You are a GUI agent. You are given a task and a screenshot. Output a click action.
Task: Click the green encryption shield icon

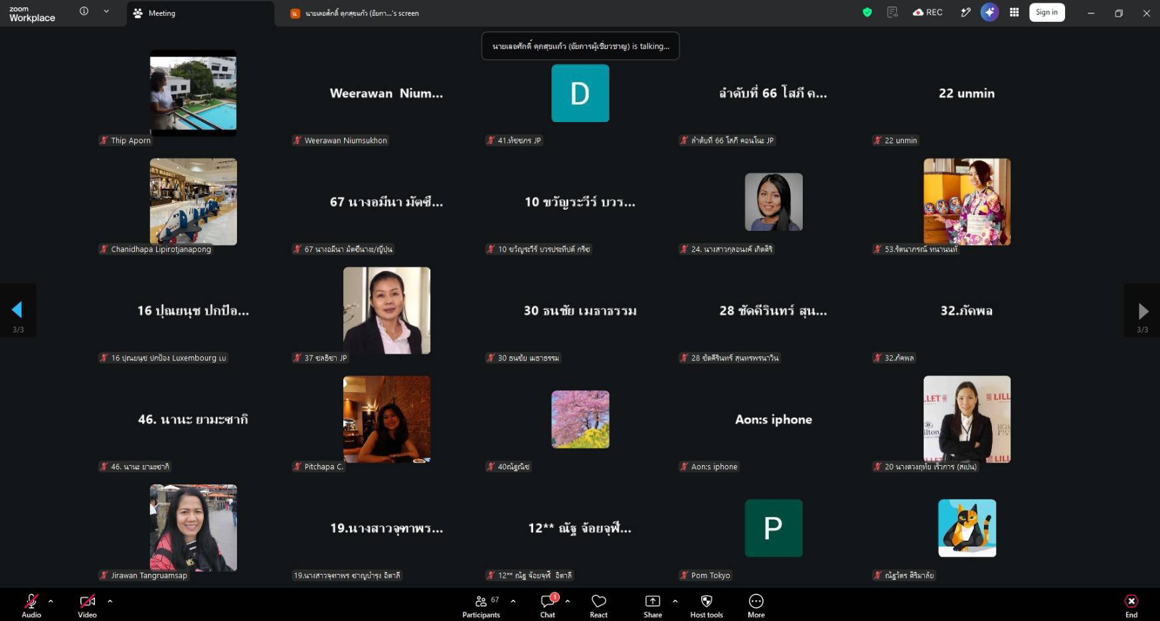[867, 13]
